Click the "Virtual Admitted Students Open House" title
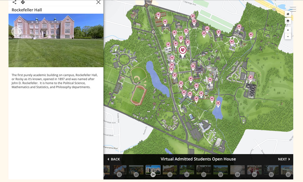303x182 pixels. pyautogui.click(x=198, y=159)
